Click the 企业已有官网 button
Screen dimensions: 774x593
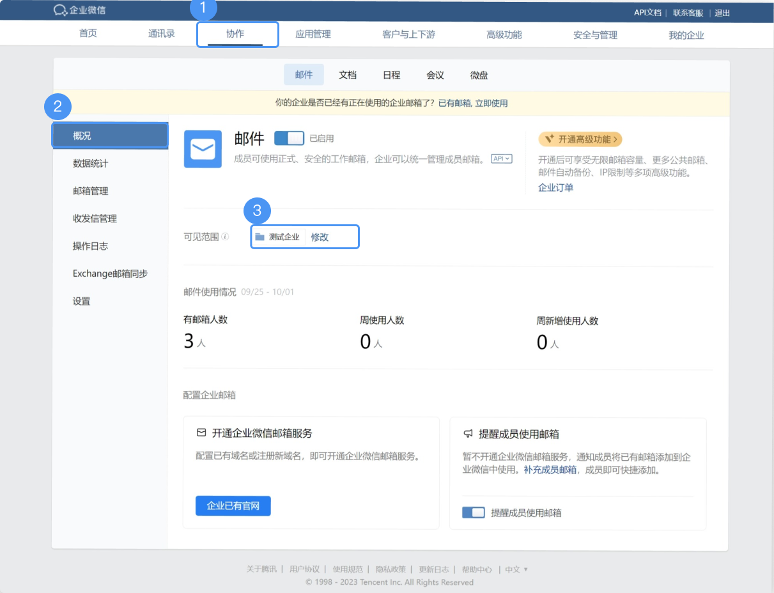click(x=233, y=505)
